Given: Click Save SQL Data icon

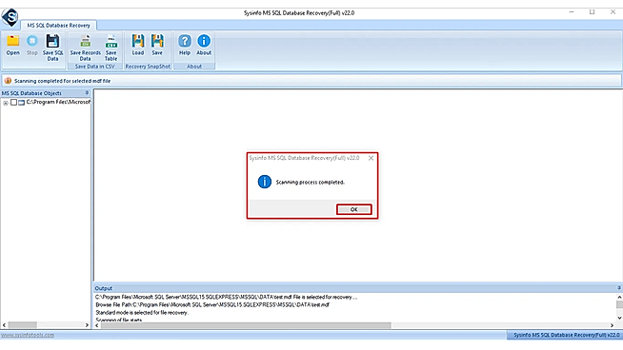Looking at the screenshot, I should tap(52, 41).
